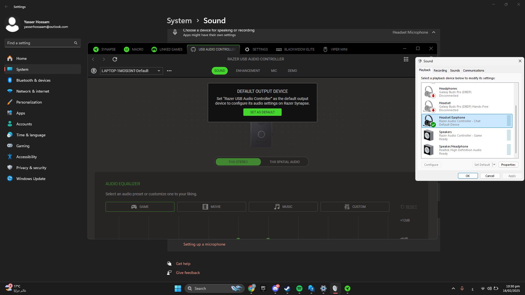Select Headset Earphone Razer Chat device
525x295 pixels.
pos(467,121)
